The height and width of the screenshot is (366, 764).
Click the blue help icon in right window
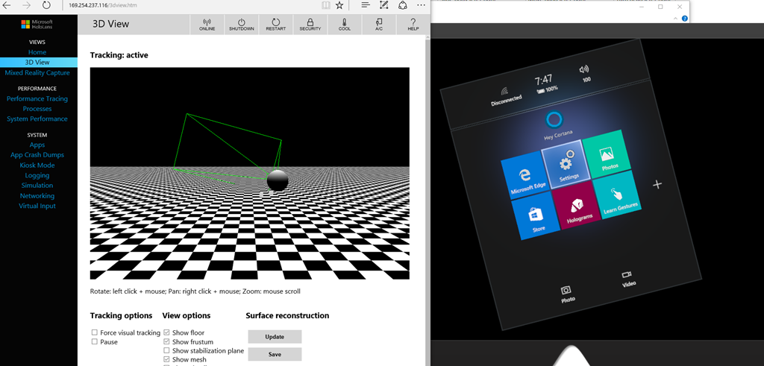[x=685, y=19]
